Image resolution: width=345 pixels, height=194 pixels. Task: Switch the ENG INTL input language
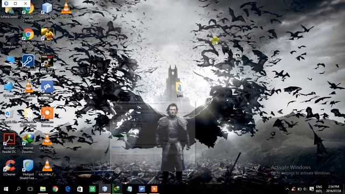tap(319, 189)
